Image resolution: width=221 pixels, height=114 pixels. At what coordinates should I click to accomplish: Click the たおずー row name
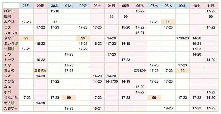[x=11, y=108]
